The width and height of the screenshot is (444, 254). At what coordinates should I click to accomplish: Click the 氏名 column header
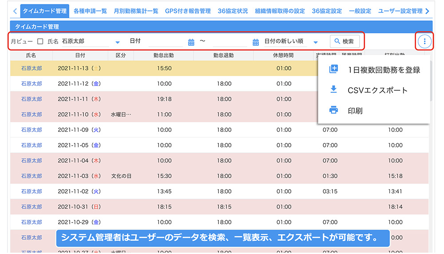pos(31,55)
